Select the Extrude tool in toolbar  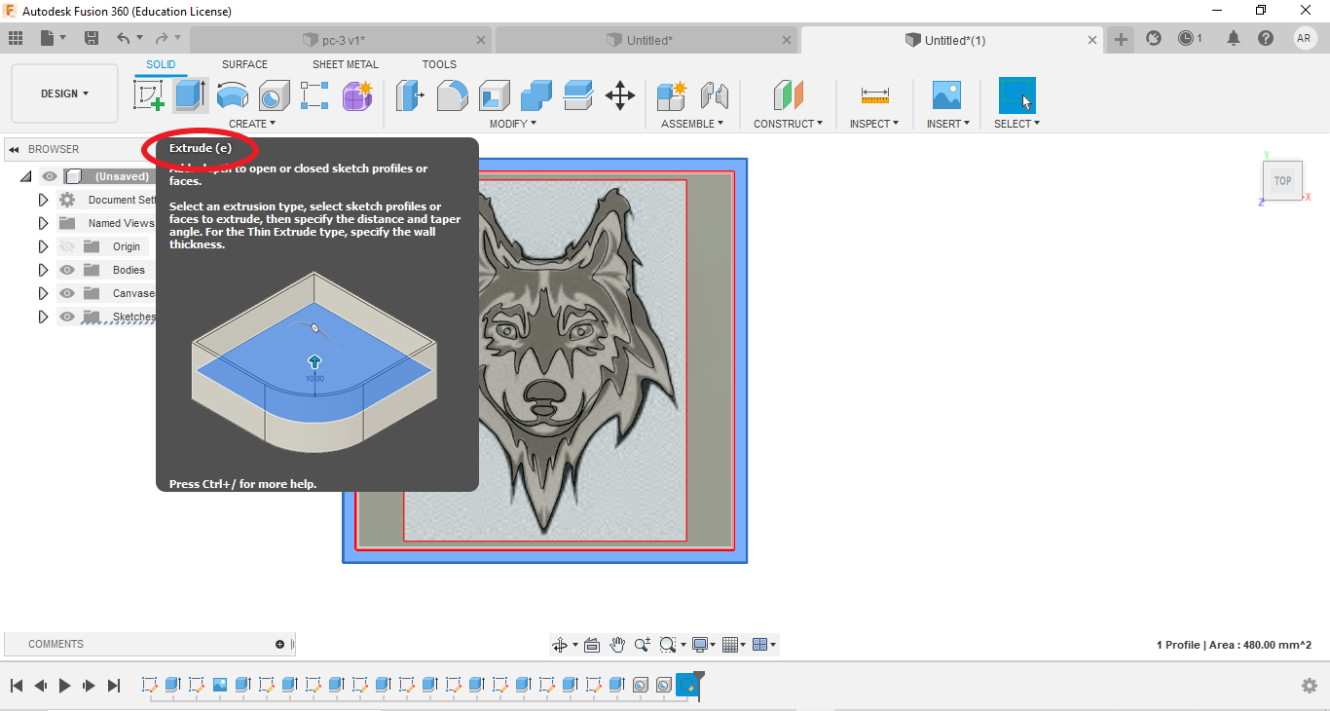point(190,94)
